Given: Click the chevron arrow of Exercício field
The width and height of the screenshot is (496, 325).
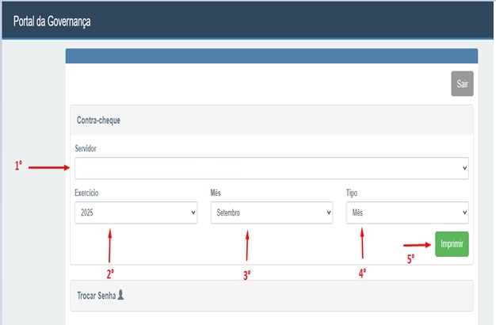Looking at the screenshot, I should [193, 213].
